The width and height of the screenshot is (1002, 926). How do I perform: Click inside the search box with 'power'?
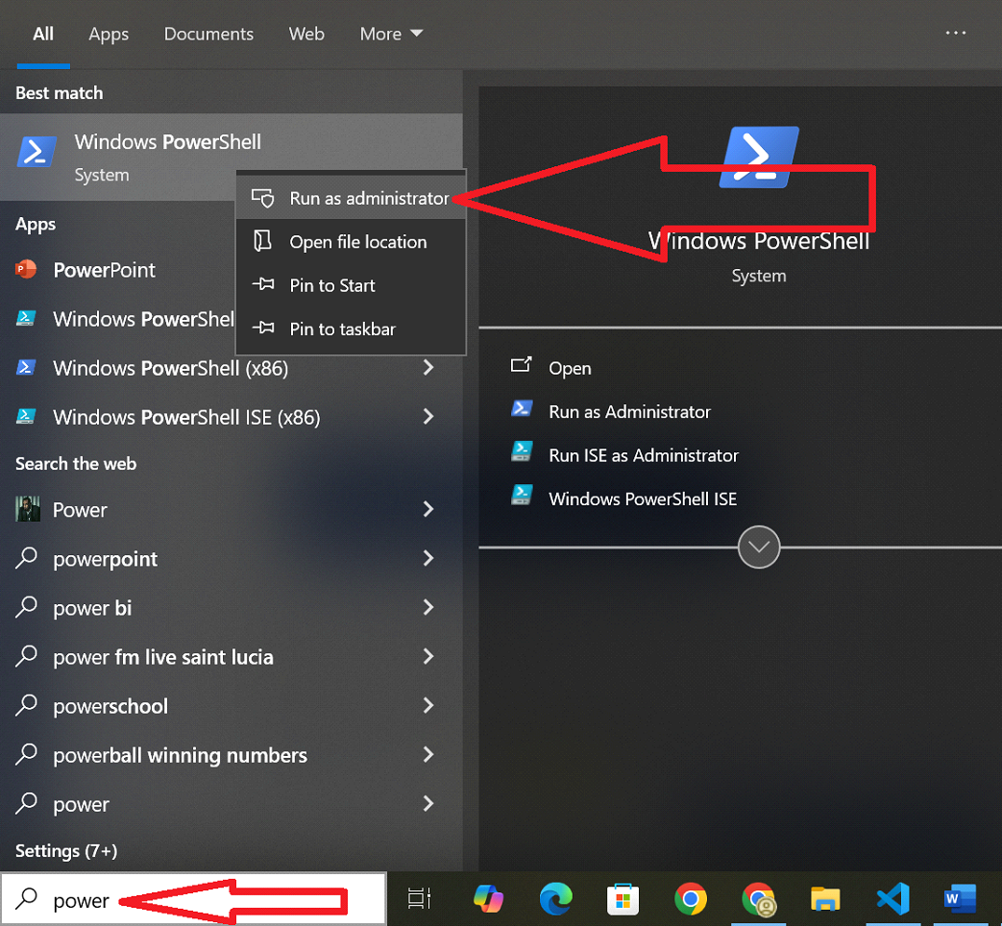click(x=193, y=899)
